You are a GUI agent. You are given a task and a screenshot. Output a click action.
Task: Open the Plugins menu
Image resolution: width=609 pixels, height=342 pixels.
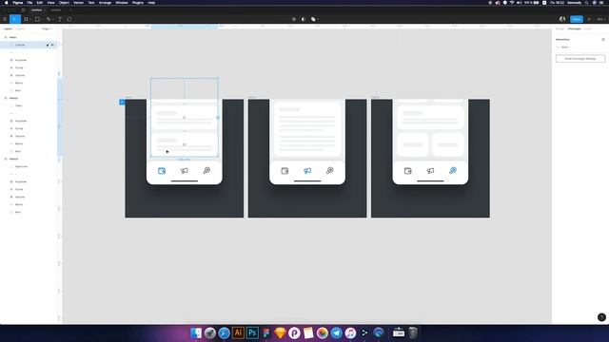pos(138,2)
